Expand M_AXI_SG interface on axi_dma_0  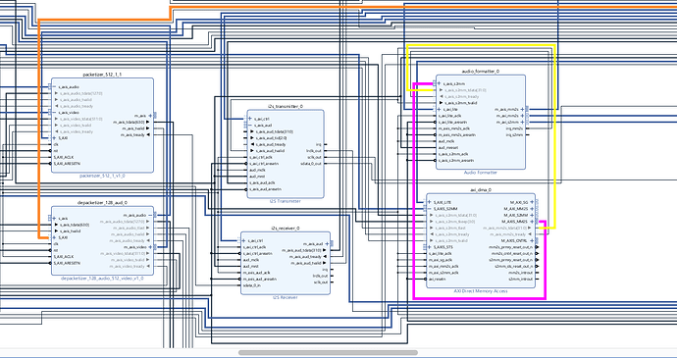tap(532, 202)
